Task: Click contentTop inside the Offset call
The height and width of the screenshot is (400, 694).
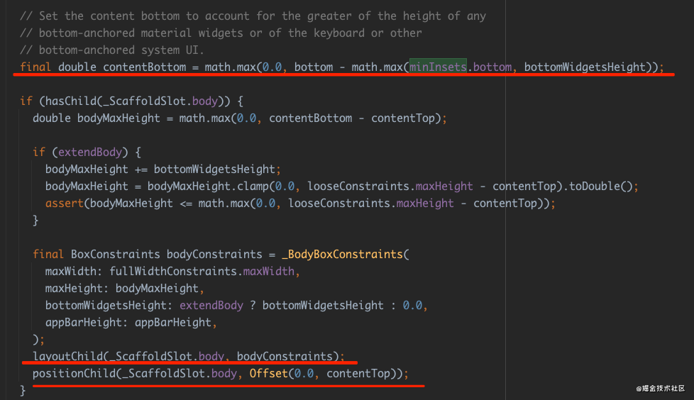Action: pos(358,374)
